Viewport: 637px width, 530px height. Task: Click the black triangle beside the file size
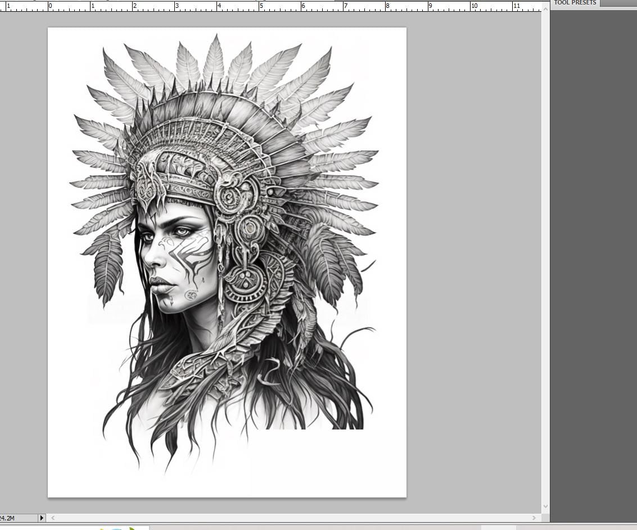42,518
